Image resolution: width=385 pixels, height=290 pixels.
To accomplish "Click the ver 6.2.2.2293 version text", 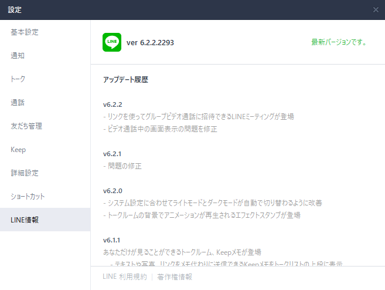I will pyautogui.click(x=150, y=42).
